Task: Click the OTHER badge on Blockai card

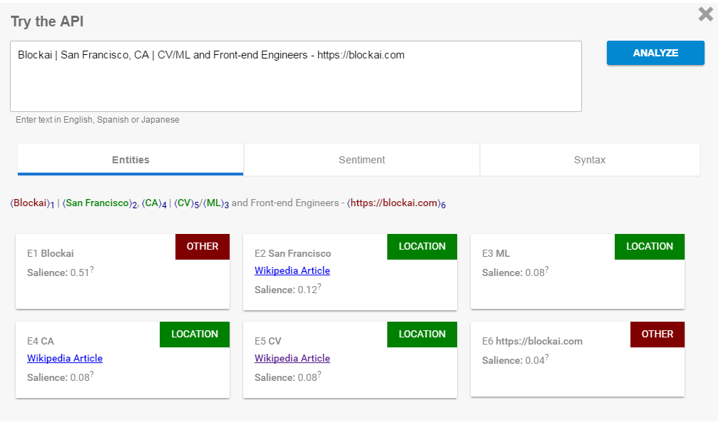Action: point(203,247)
